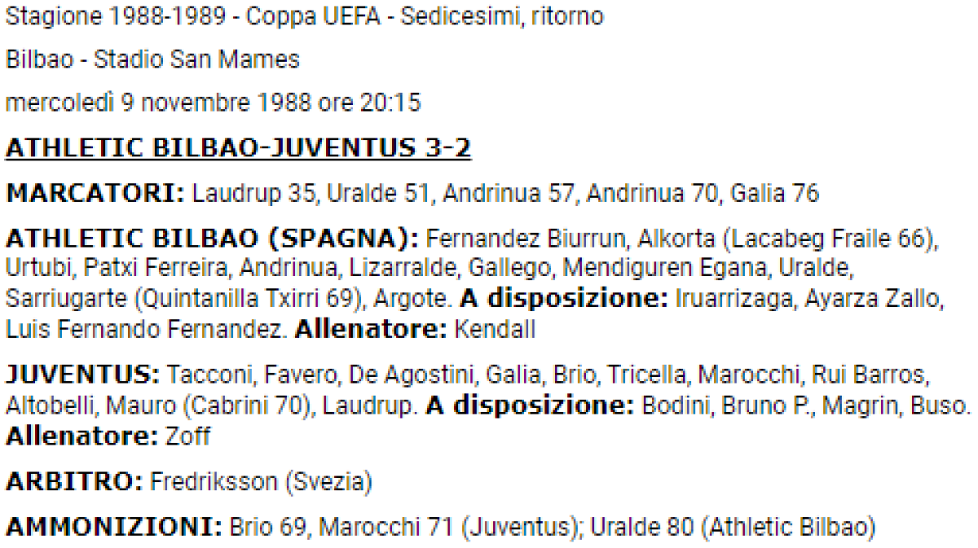Screen dimensions: 978x548
Task: Click the MARCATORI label
Action: (x=96, y=194)
